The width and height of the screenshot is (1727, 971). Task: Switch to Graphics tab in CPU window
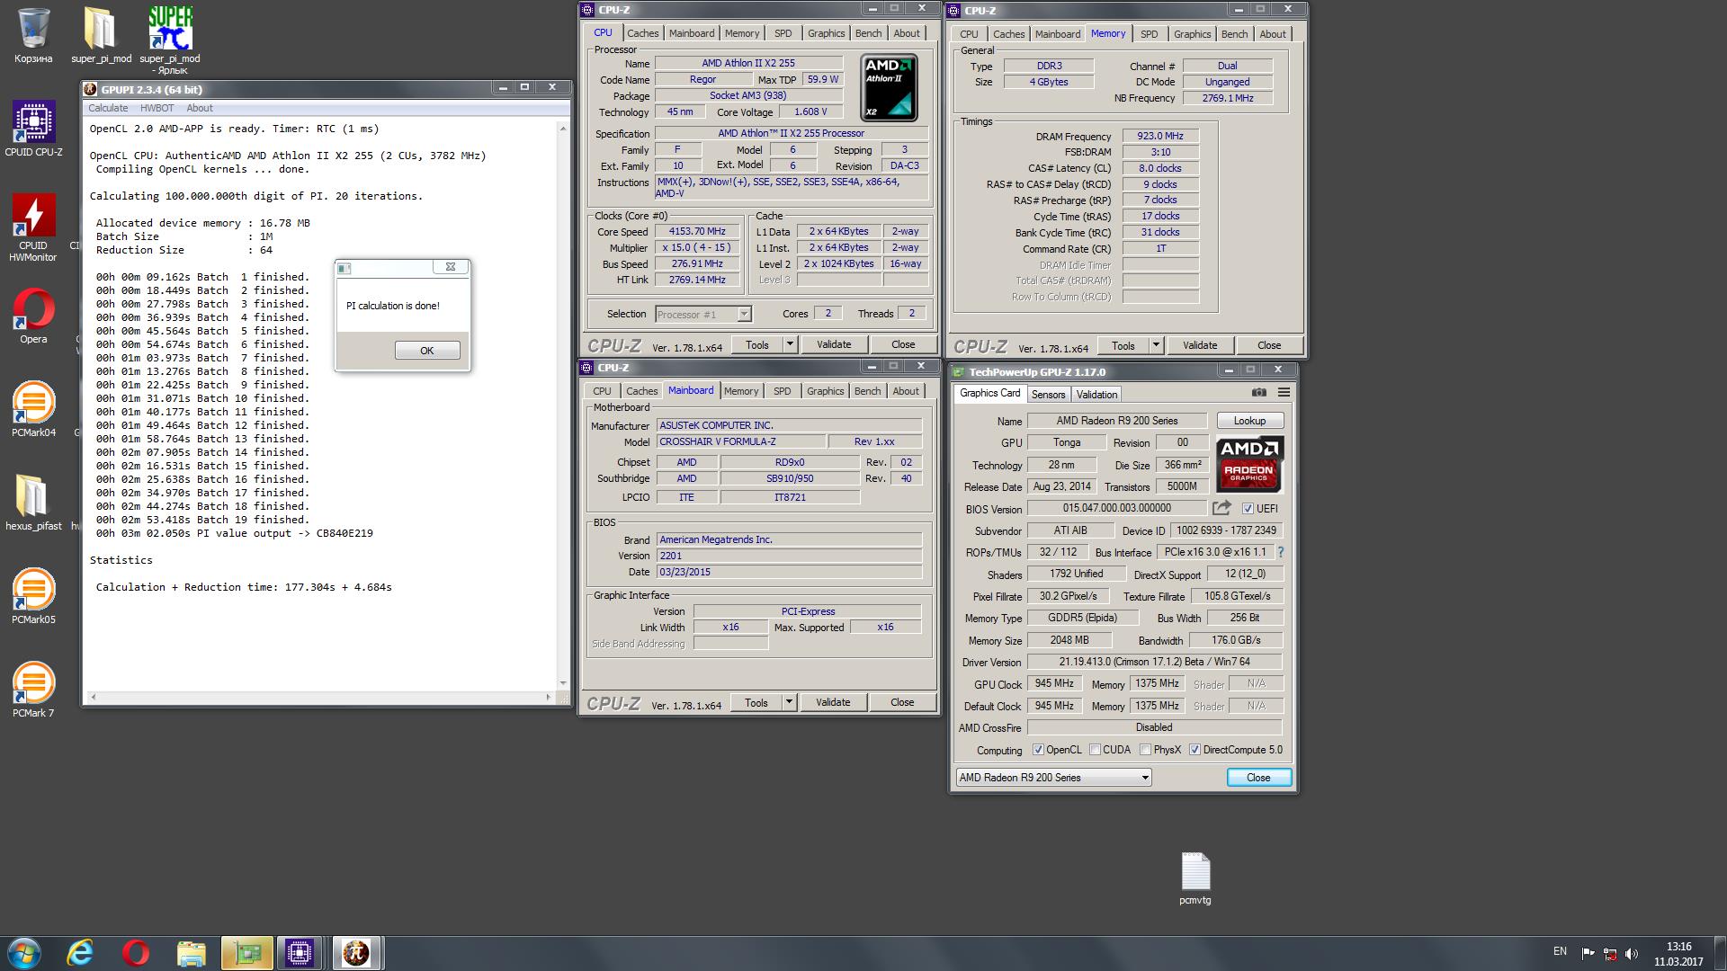[826, 33]
